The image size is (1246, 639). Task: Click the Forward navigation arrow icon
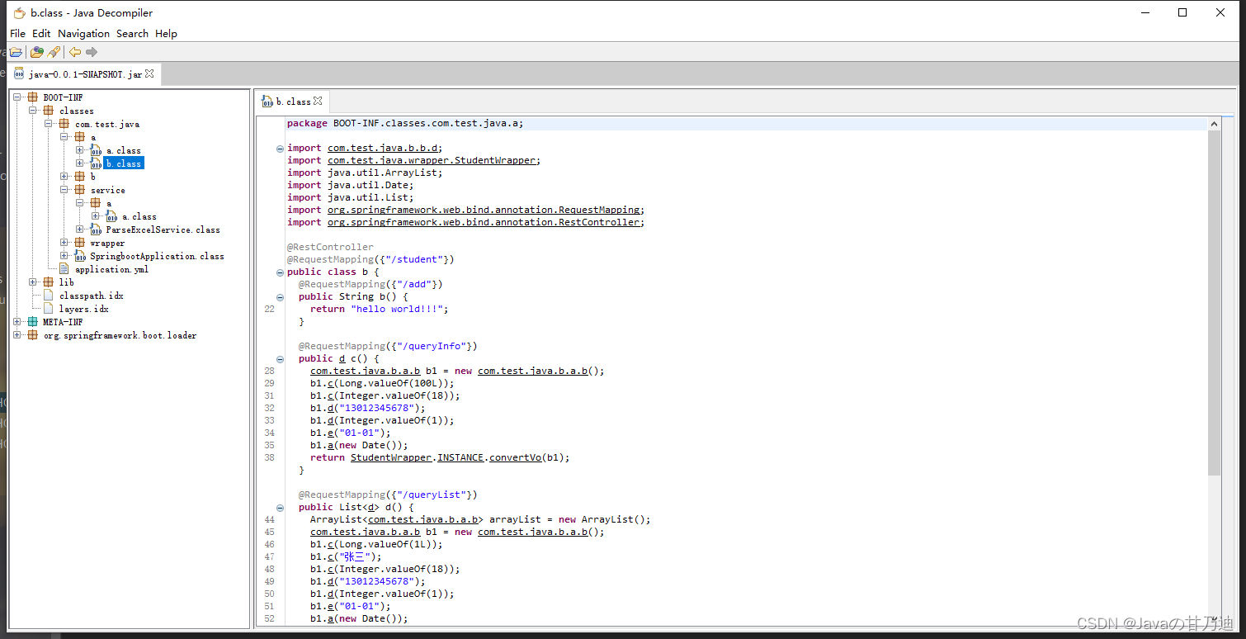[92, 52]
